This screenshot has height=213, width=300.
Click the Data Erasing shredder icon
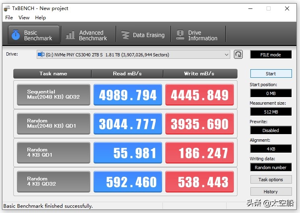[125, 35]
